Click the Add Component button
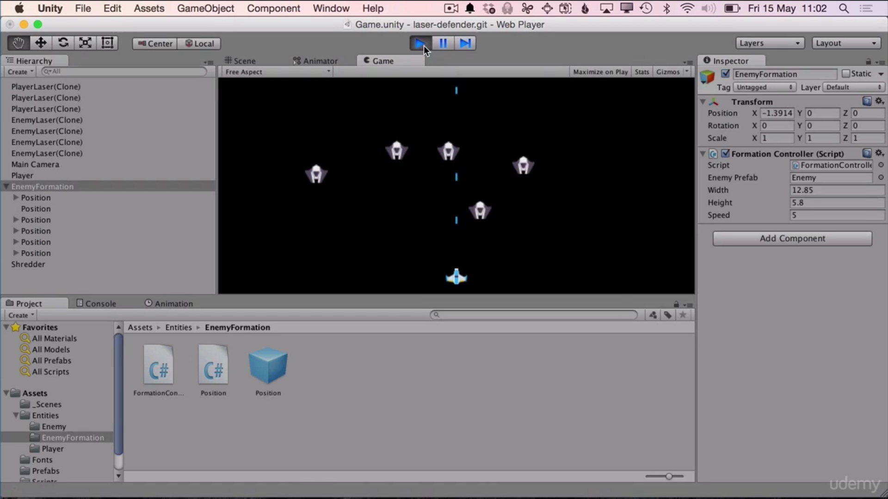Viewport: 888px width, 499px height. [792, 239]
